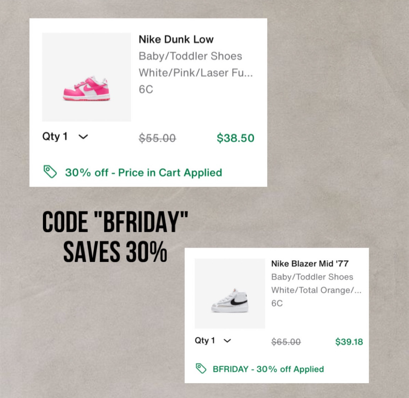Click the struck-through $65.00 price
The width and height of the screenshot is (409, 398).
click(286, 342)
